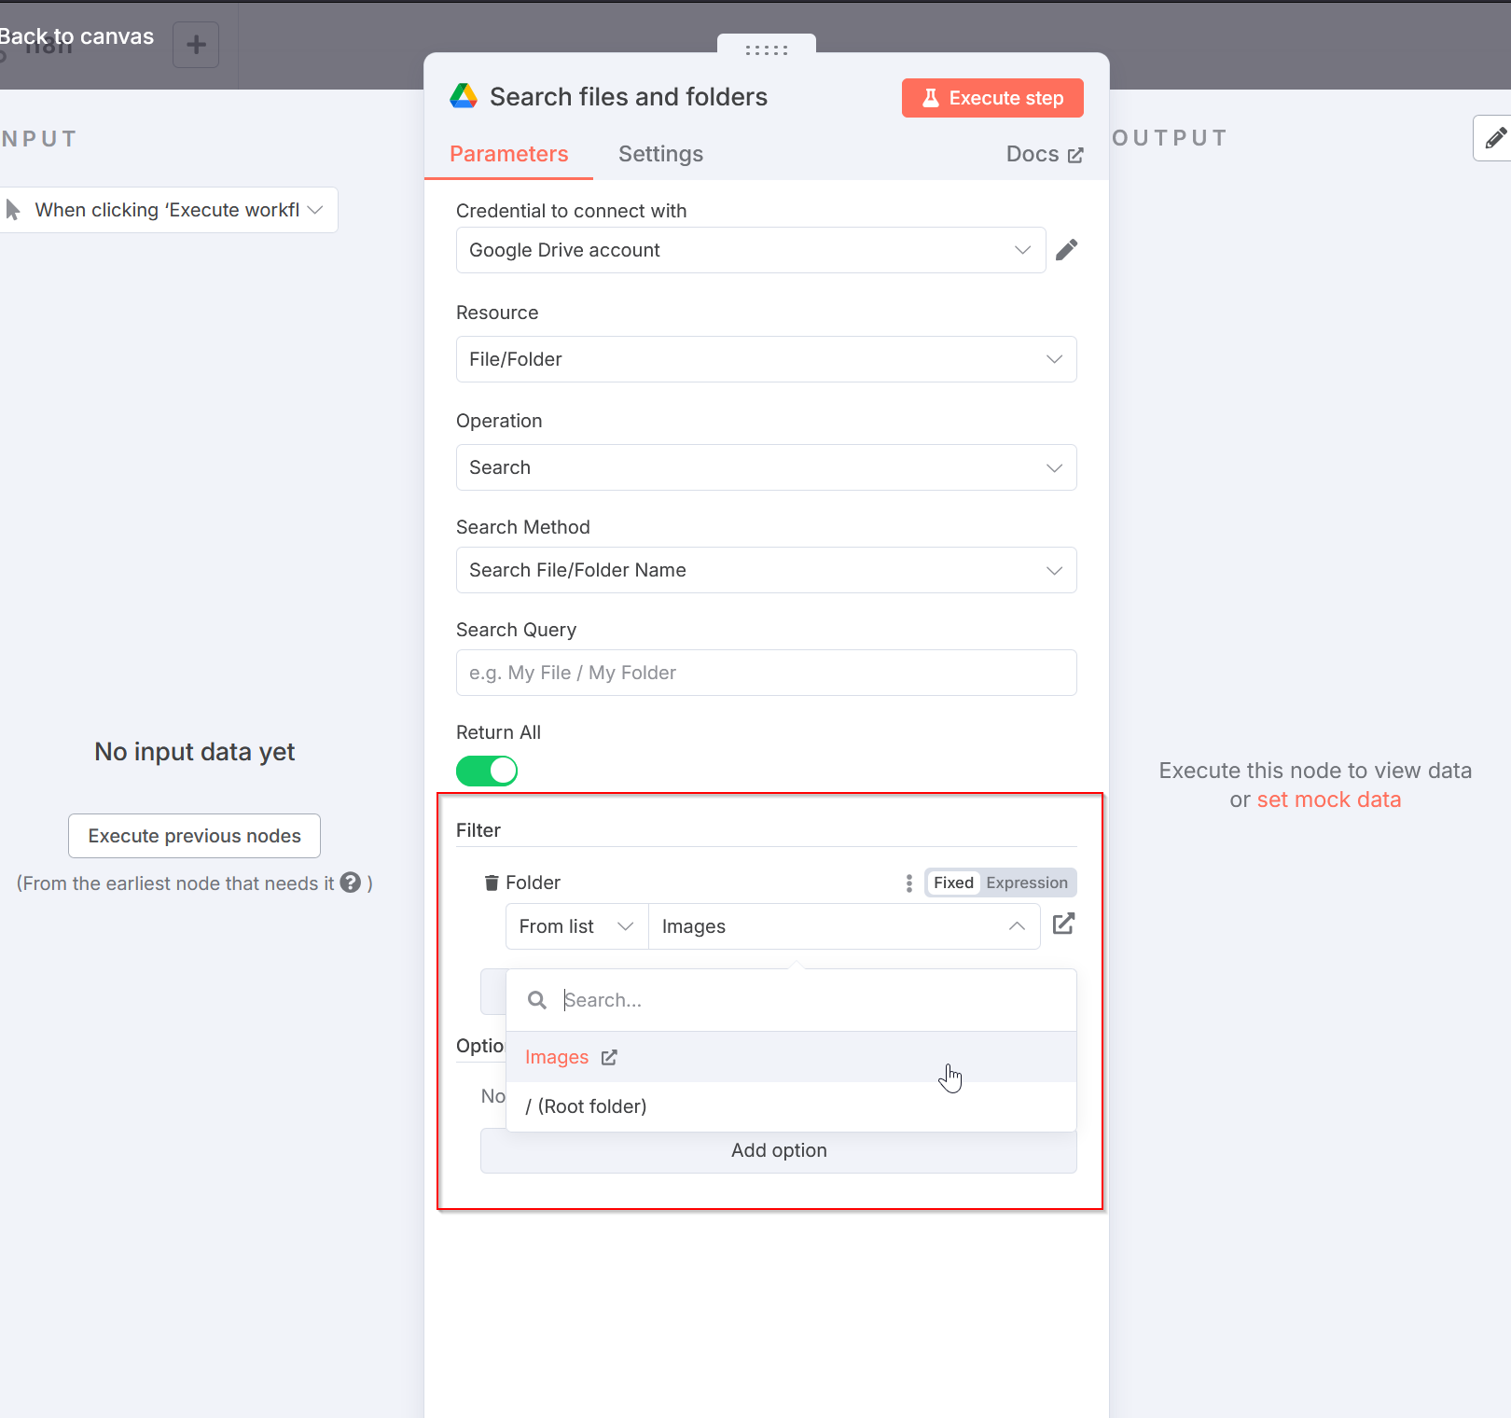
Task: Disable the Return All toggle
Action: [487, 771]
